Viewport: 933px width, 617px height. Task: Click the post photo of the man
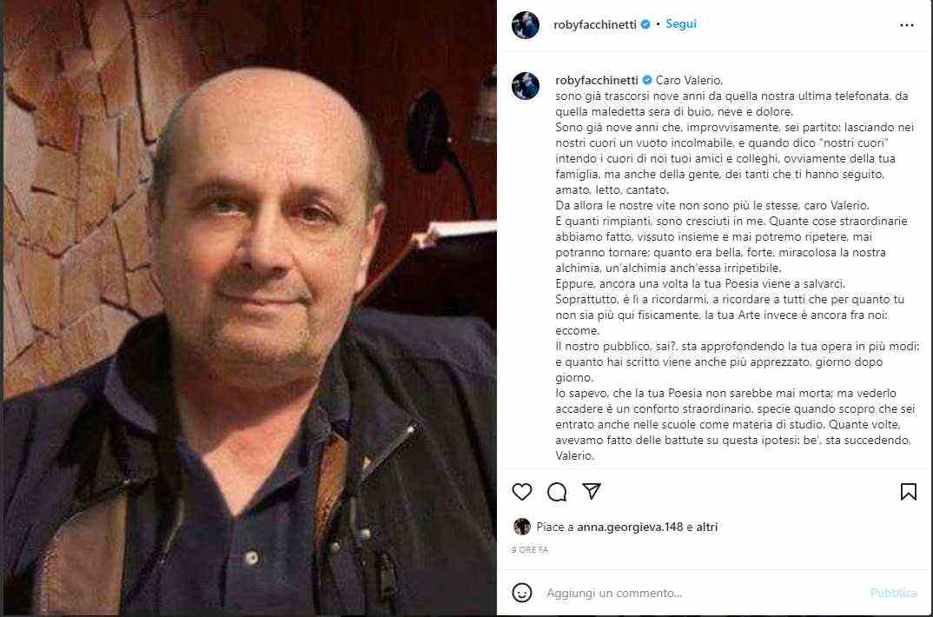click(250, 308)
